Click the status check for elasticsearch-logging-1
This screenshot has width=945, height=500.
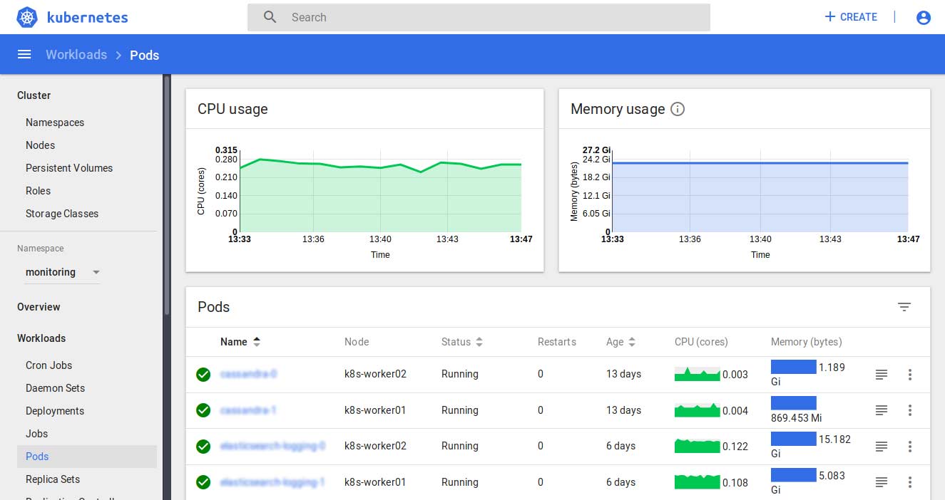(203, 482)
